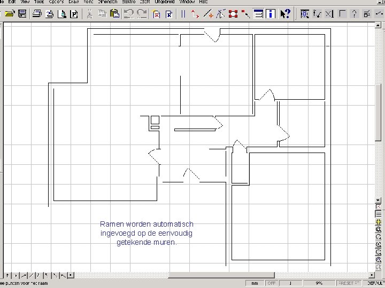Toggle the 'OFF' status bar indicator
Image resolution: width=385 pixels, height=288 pixels.
pos(271,283)
